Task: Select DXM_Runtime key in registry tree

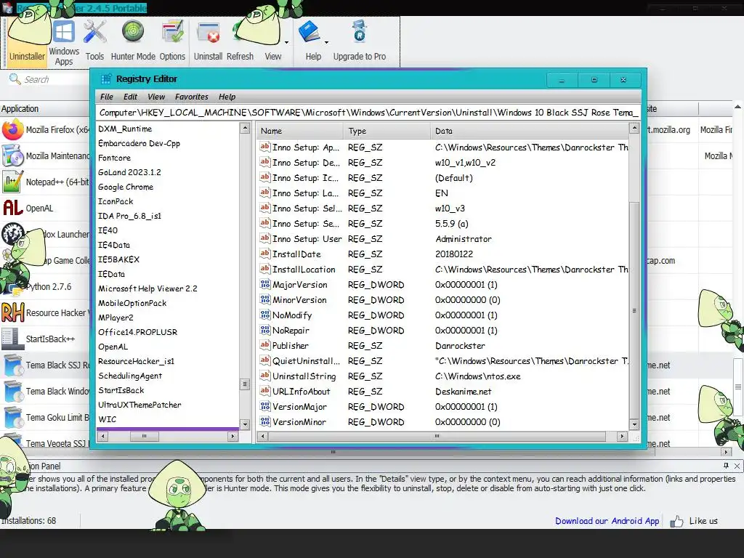Action: 125,129
